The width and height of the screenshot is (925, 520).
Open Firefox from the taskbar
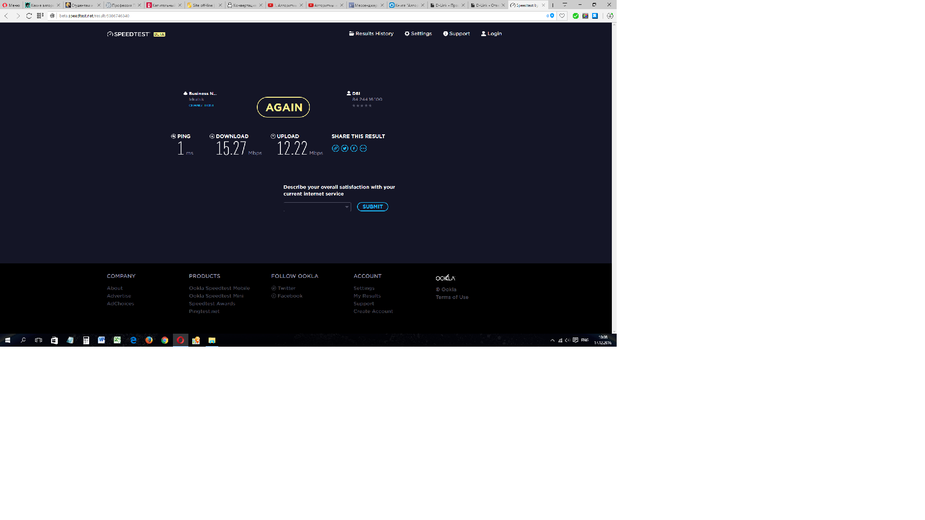click(149, 340)
